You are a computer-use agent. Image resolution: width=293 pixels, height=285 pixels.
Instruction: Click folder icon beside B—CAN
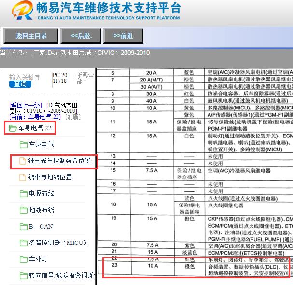(x=24, y=227)
